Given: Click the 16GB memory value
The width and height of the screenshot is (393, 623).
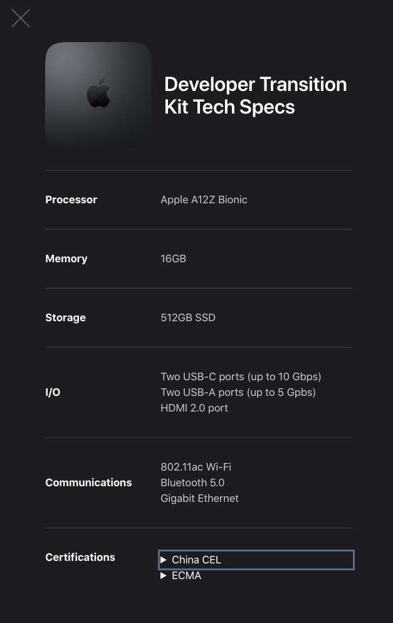Looking at the screenshot, I should pyautogui.click(x=173, y=258).
